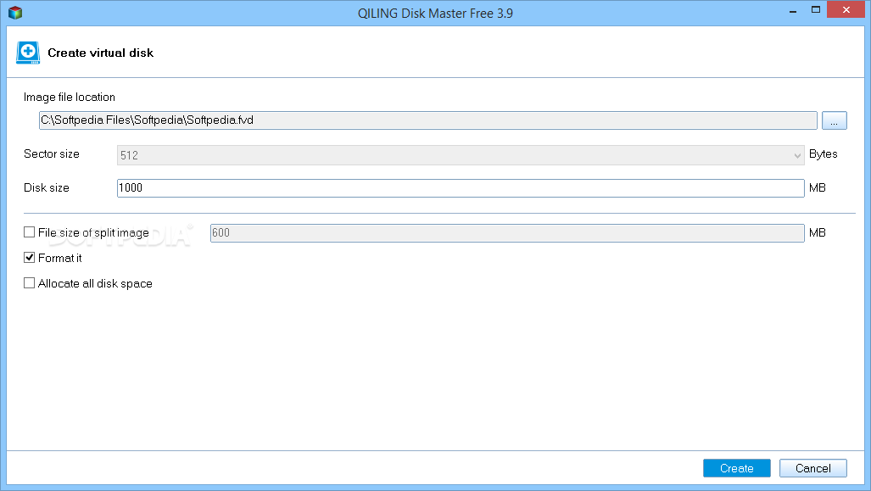Click the Create virtual disk header icon
Screen dimensions: 871x491
[x=28, y=53]
